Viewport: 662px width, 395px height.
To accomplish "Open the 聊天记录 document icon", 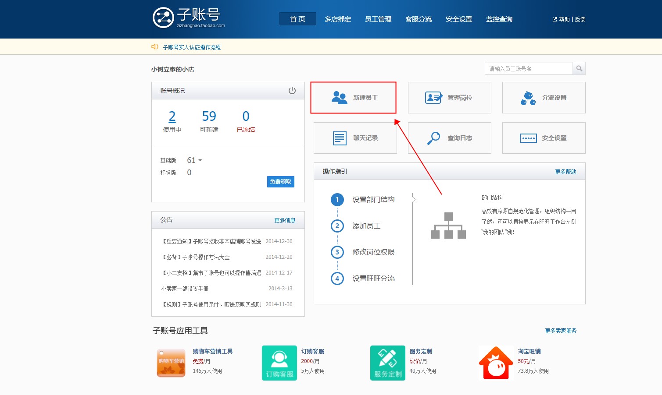I will pyautogui.click(x=339, y=138).
